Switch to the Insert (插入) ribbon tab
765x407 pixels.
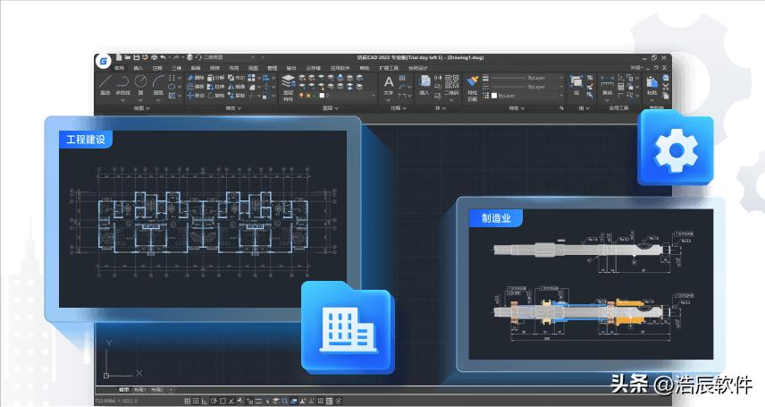click(x=138, y=67)
